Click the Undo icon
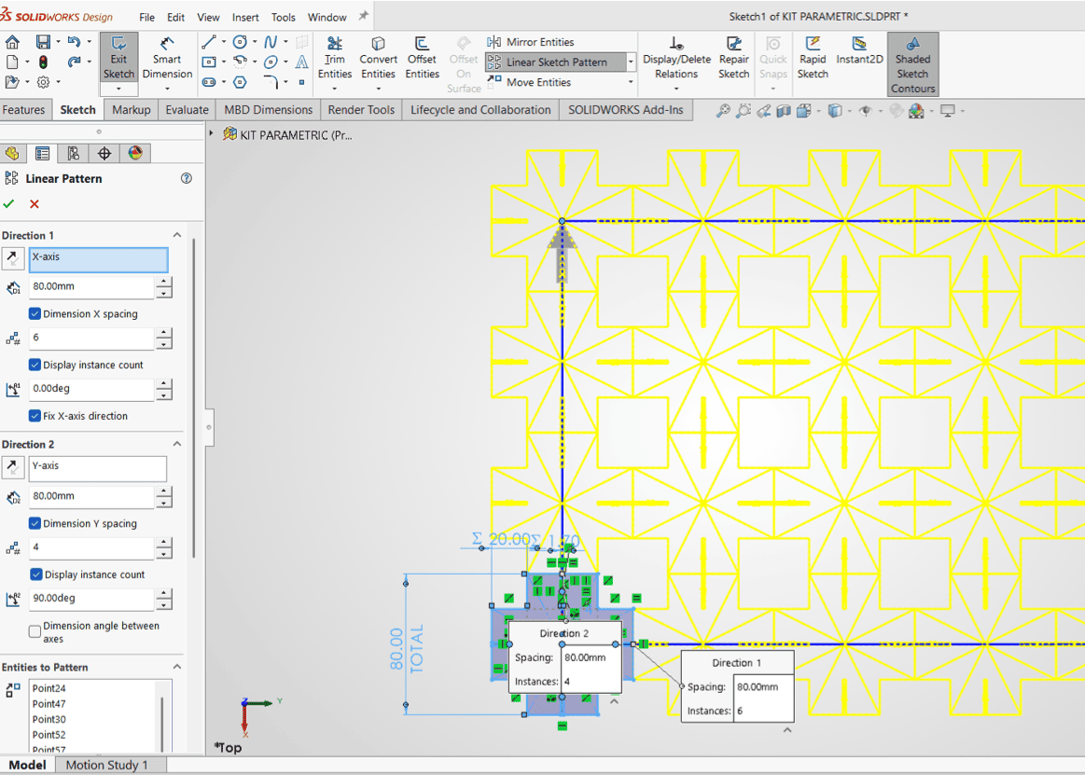The image size is (1085, 775). (x=74, y=42)
